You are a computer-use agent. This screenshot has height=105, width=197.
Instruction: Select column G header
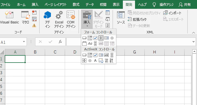click(x=134, y=52)
